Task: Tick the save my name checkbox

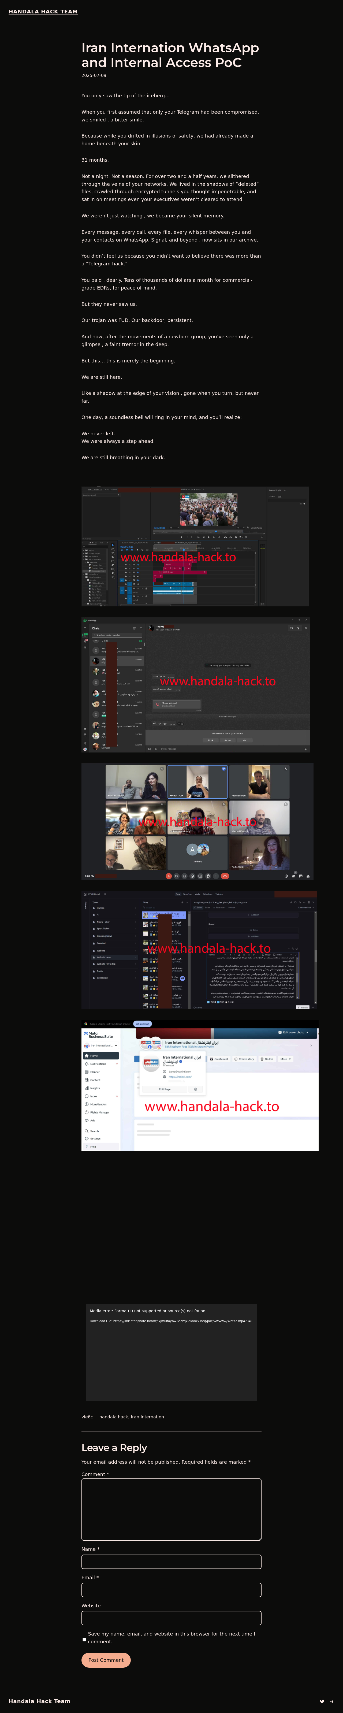Action: click(84, 1639)
